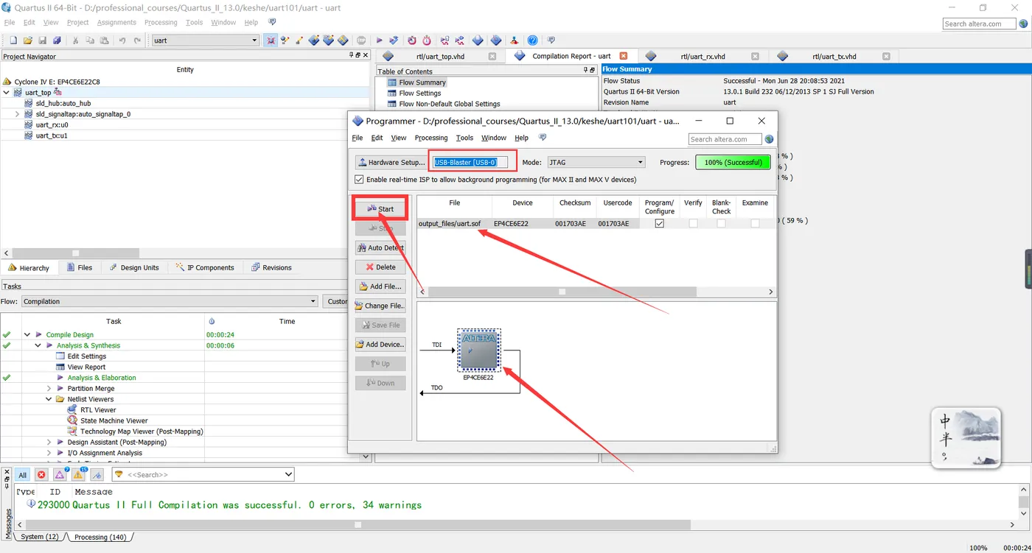Expand the I/O Assignment Analysis task
The image size is (1032, 553).
pyautogui.click(x=49, y=453)
